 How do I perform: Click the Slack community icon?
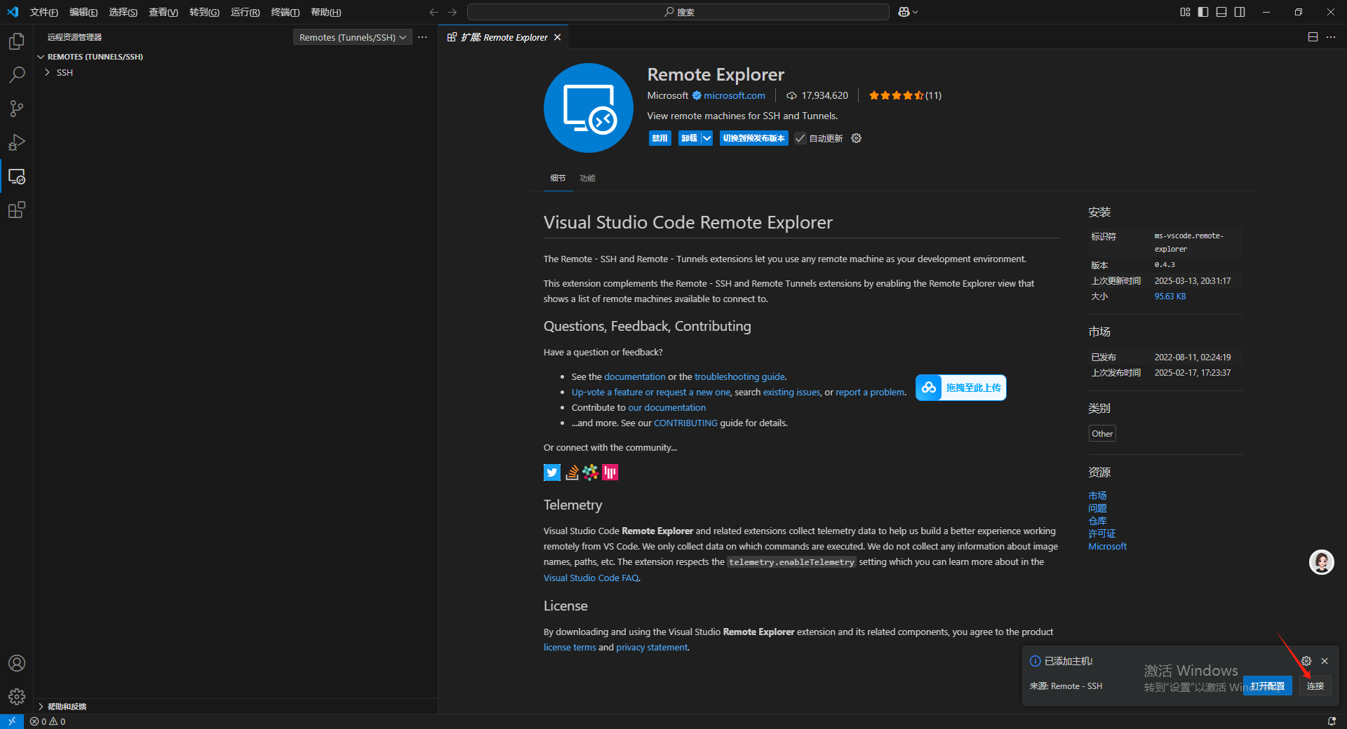pyautogui.click(x=591, y=472)
